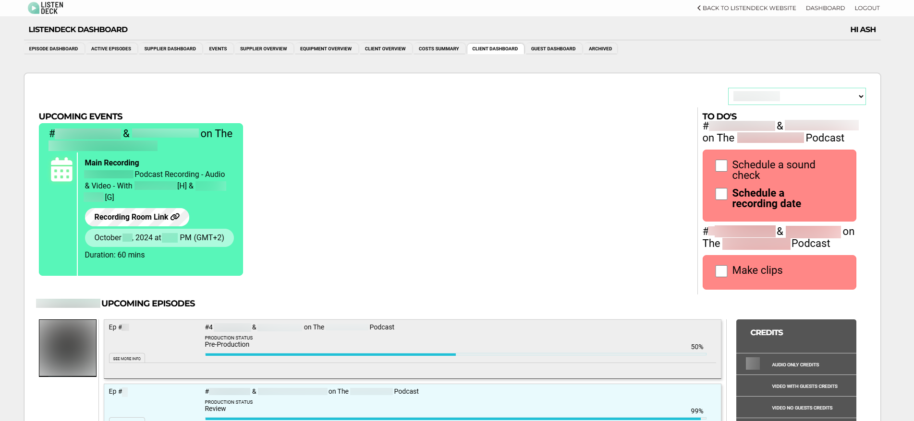Click the back arrow before Back to ListenDeck Website
The width and height of the screenshot is (914, 421).
pyautogui.click(x=699, y=8)
